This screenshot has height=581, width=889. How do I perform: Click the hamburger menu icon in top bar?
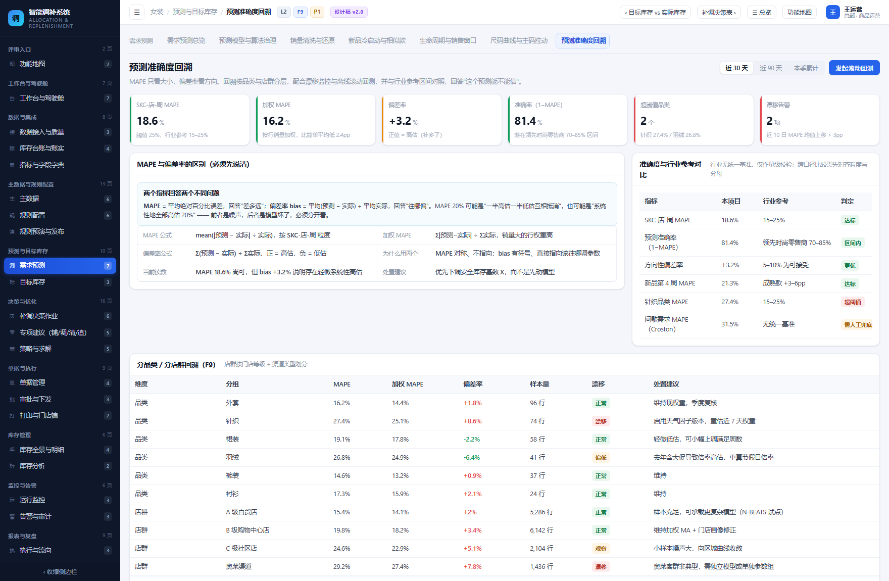pos(136,12)
